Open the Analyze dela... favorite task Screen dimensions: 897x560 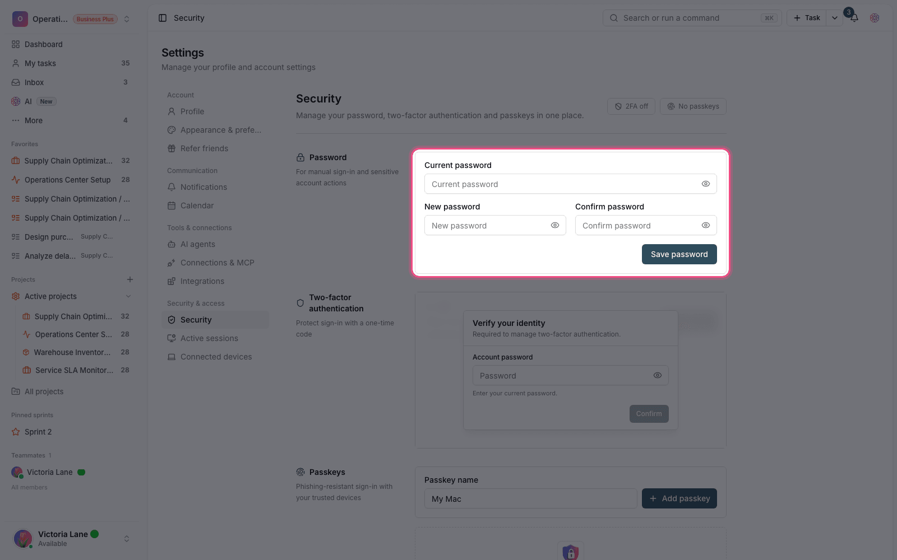click(71, 256)
